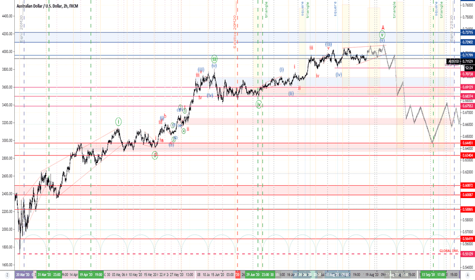Screen dimensions: 475x280
Task: Click the 0.73715 blue price label
Action: (x=467, y=33)
